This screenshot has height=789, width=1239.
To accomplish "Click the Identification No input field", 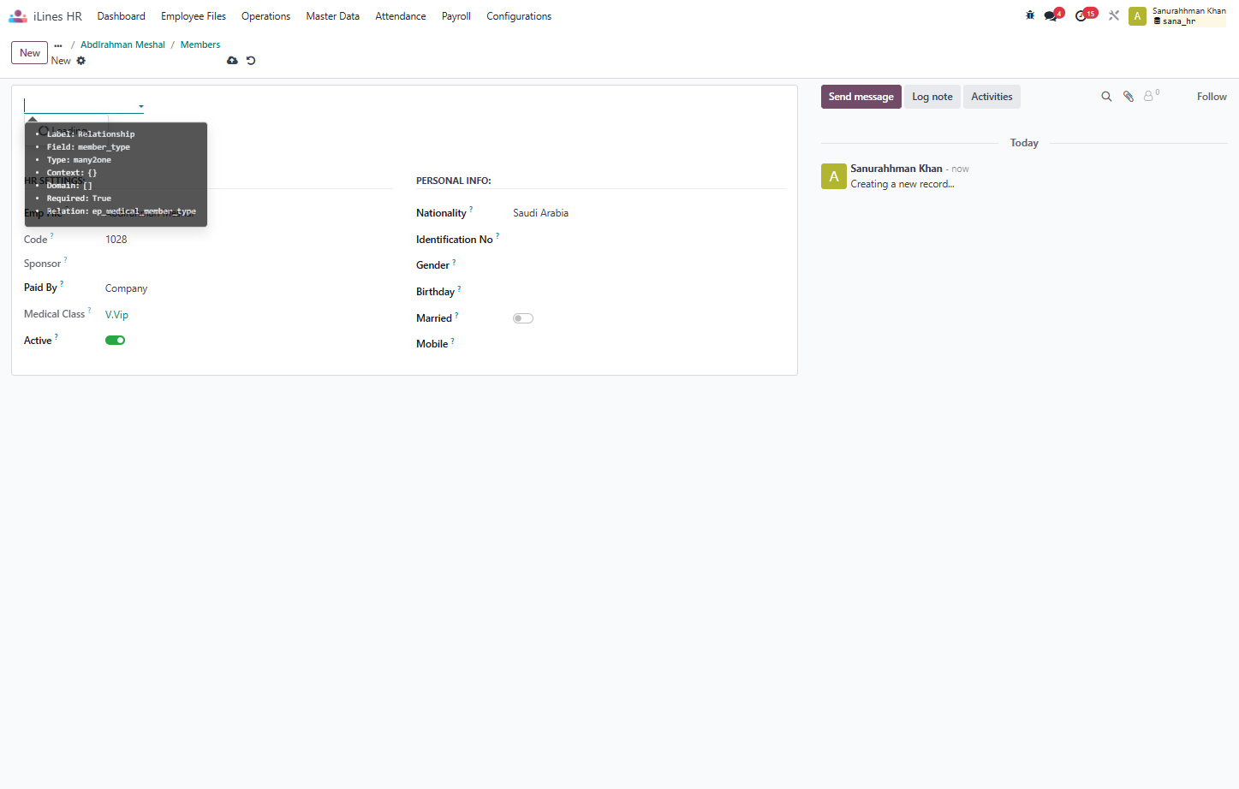I will tap(649, 240).
